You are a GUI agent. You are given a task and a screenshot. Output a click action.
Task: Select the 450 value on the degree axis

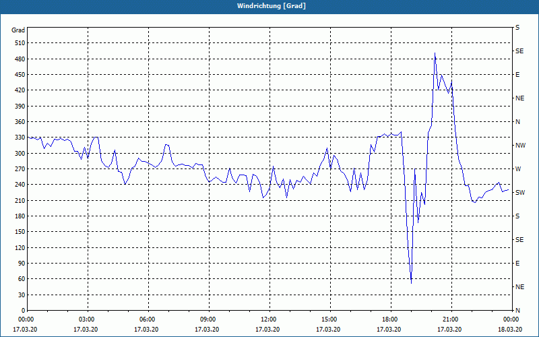pyautogui.click(x=20, y=75)
